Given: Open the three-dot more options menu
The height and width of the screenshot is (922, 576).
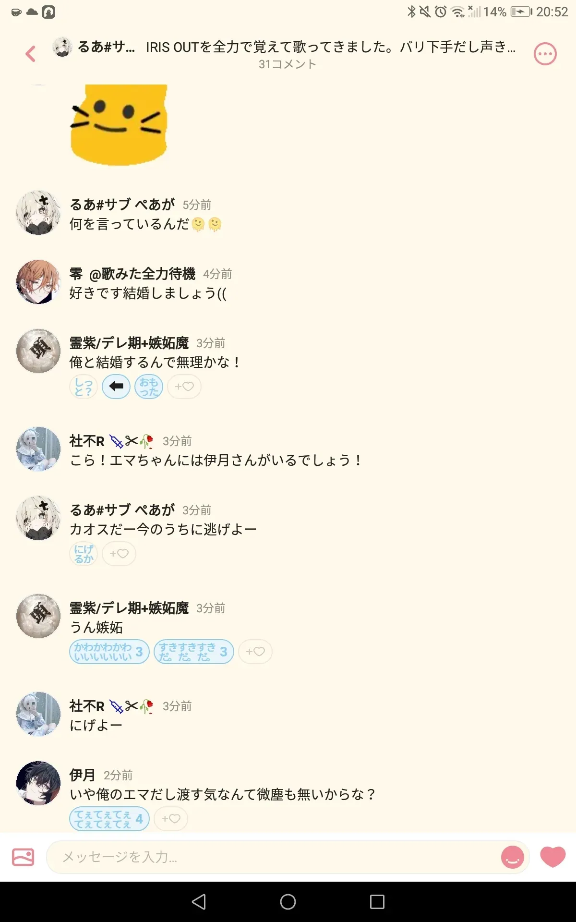Looking at the screenshot, I should (x=545, y=54).
